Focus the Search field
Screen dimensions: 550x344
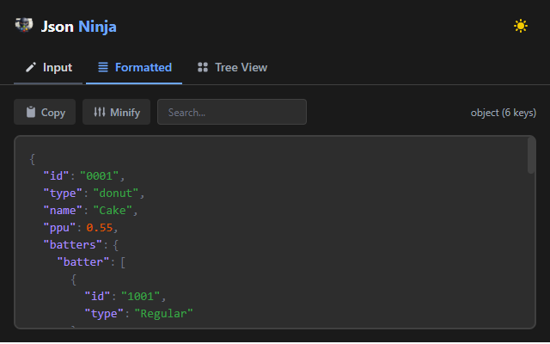232,112
